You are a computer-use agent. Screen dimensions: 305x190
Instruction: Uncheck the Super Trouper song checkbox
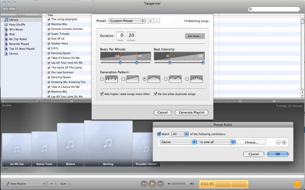tap(49, 34)
